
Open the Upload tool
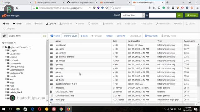pyautogui.click(x=51, y=24)
